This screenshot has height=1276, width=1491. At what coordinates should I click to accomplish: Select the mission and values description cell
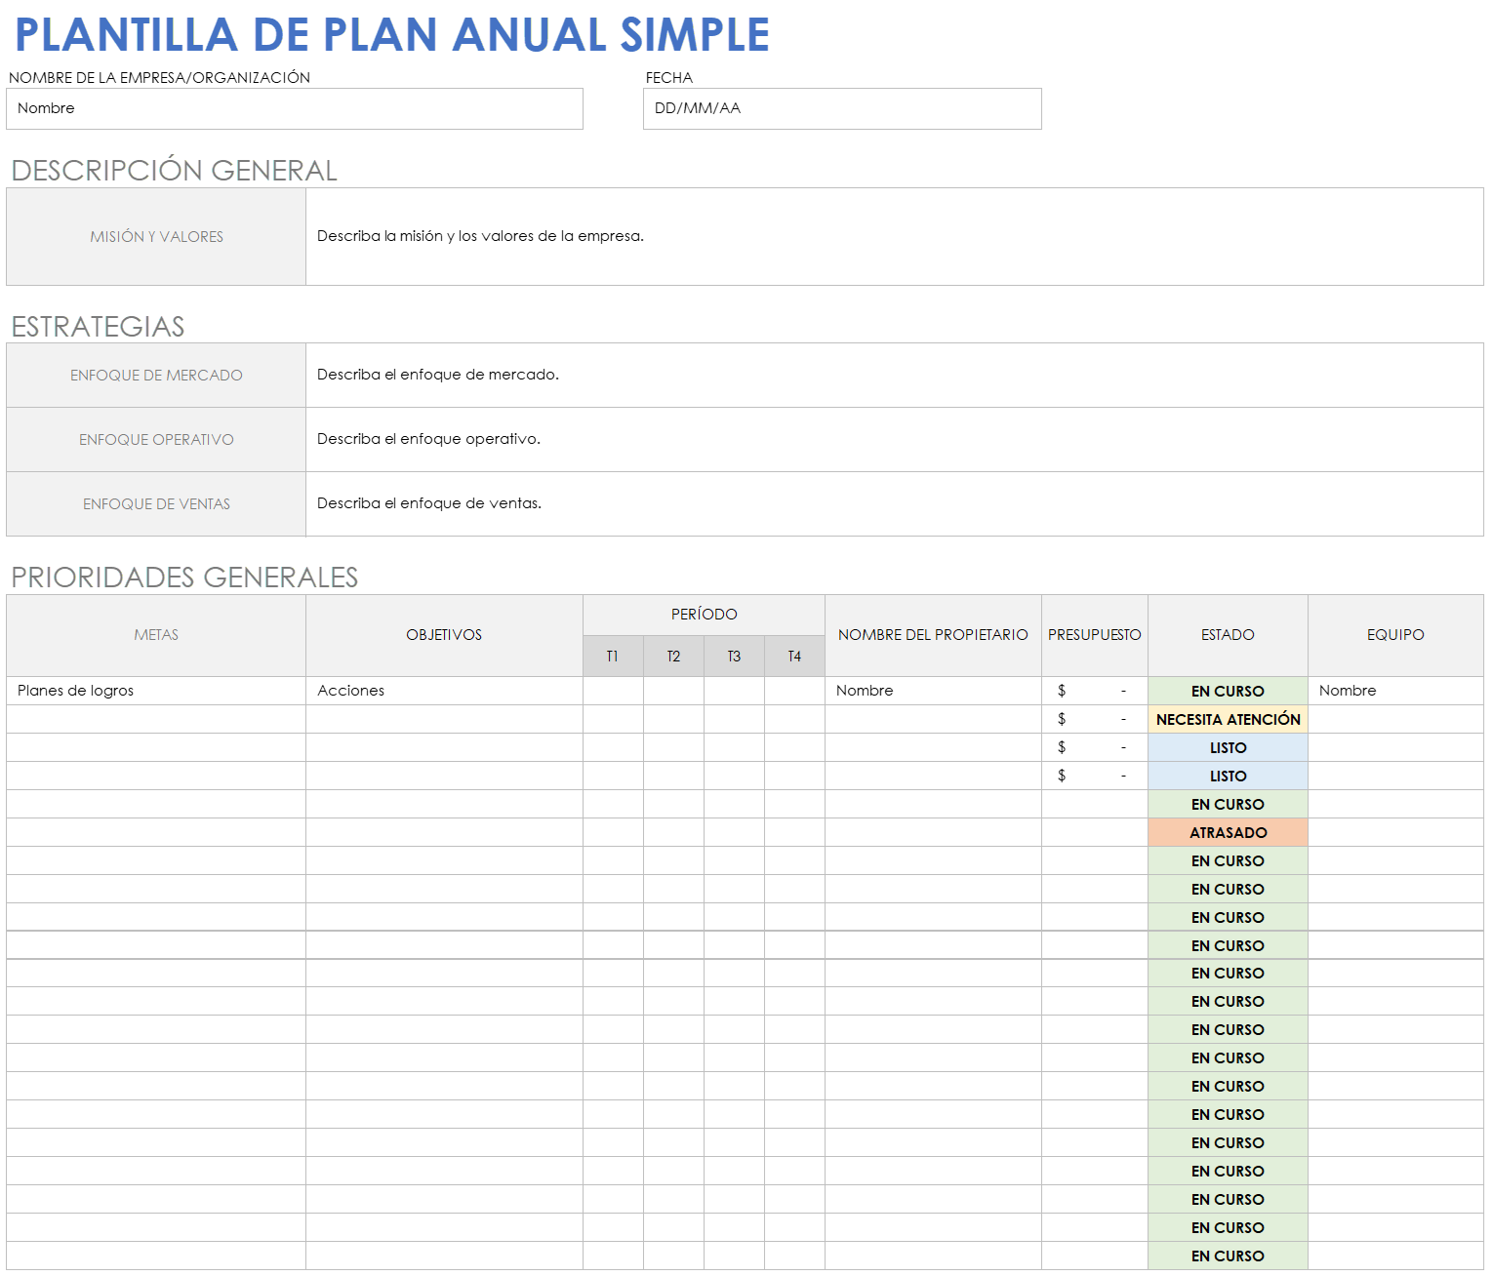click(893, 236)
